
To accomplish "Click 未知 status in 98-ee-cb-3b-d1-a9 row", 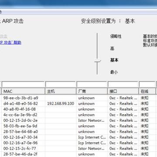I will pos(144,98).
